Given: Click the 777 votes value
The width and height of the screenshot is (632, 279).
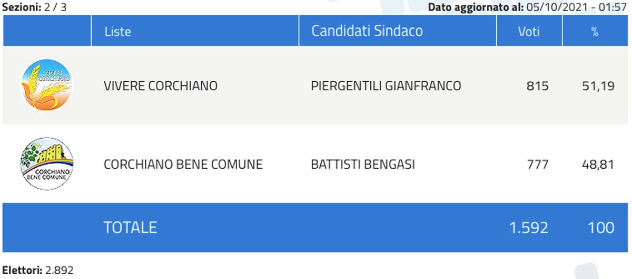Looking at the screenshot, I should (x=537, y=165).
